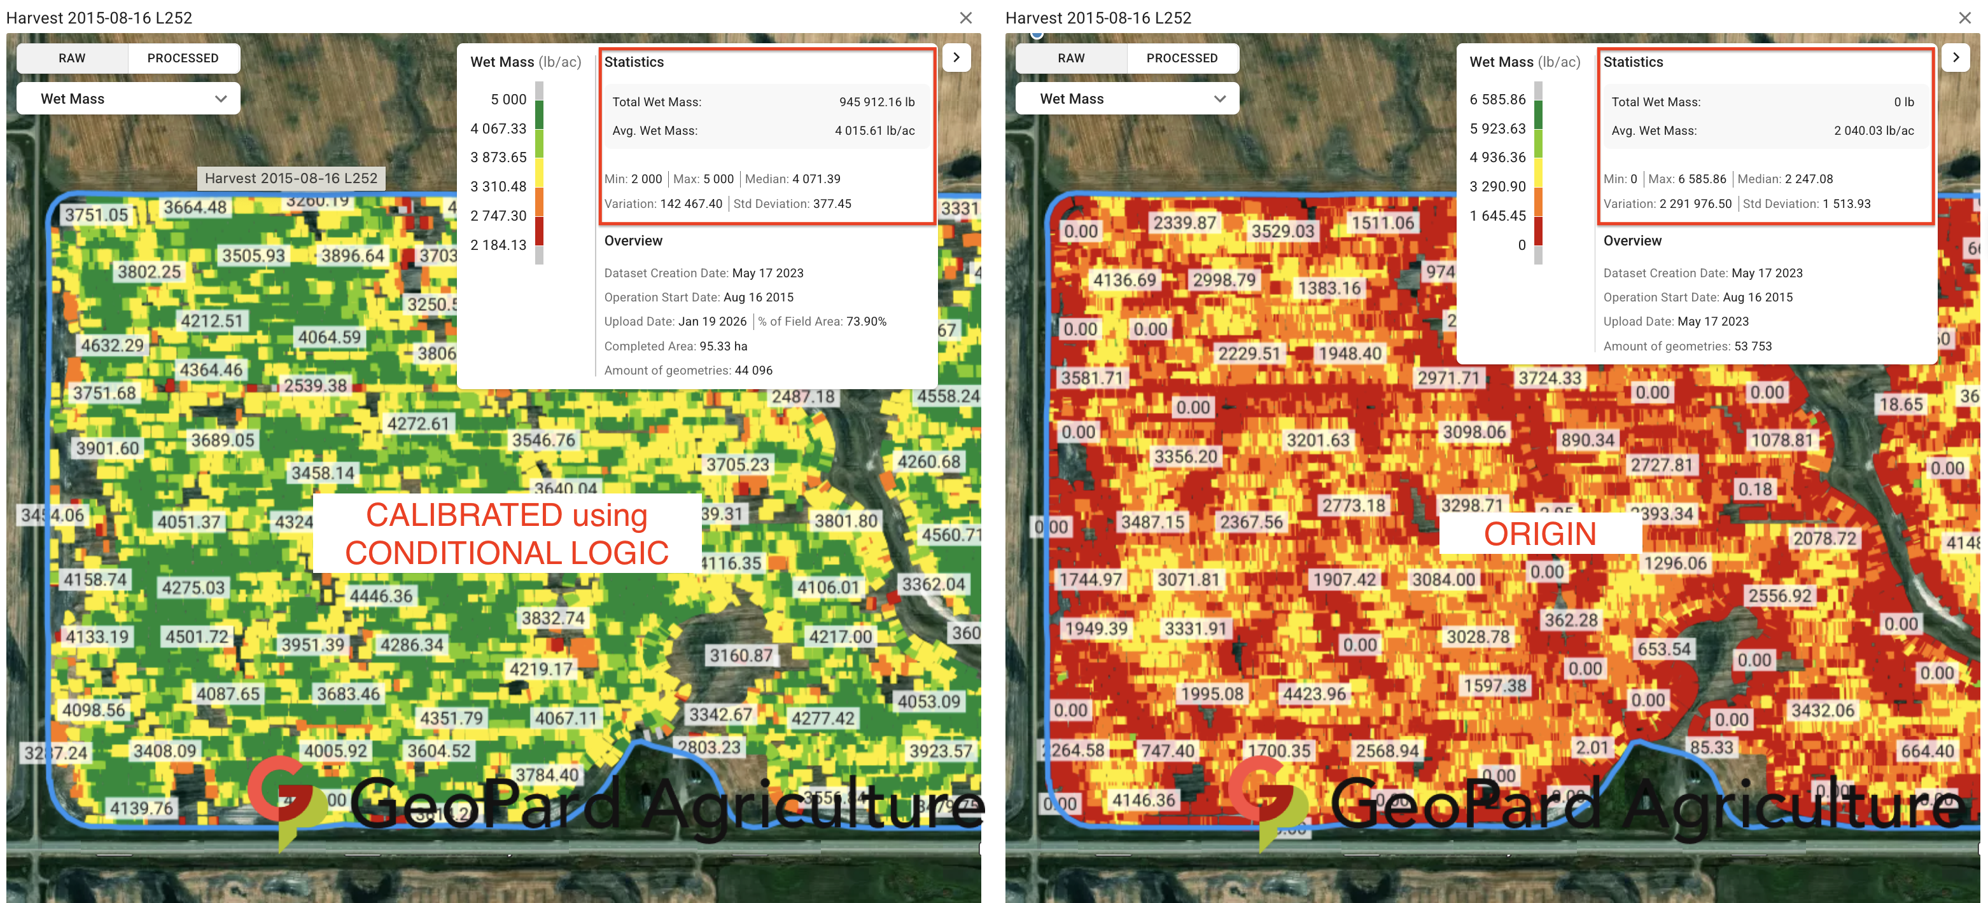Viewport: 1988px width, 903px height.
Task: Close the left Harvest dialog
Action: (x=965, y=17)
